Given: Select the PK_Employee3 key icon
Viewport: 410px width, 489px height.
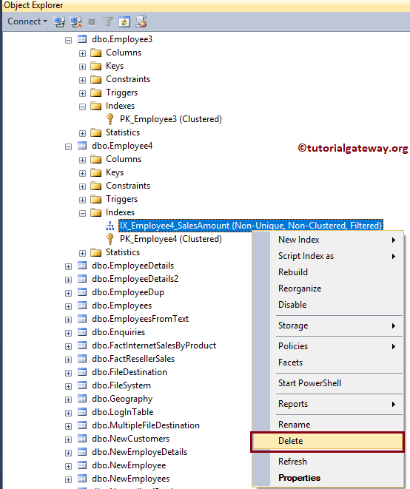Looking at the screenshot, I should (x=110, y=119).
